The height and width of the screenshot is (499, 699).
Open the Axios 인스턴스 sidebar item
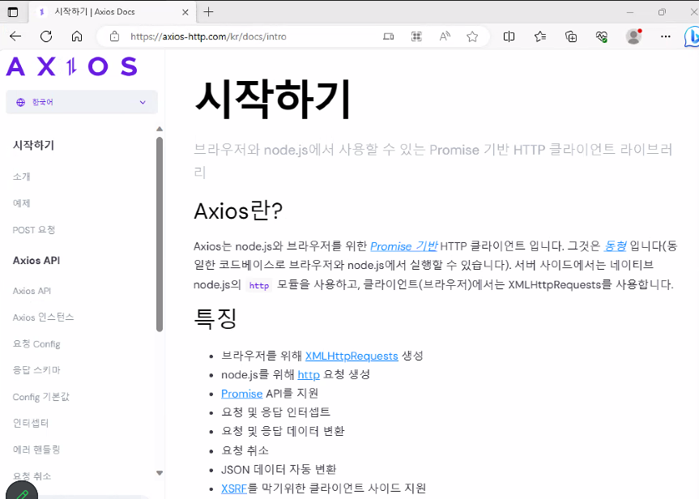[x=43, y=317]
